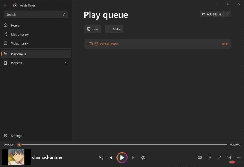Open the Add file(s) dropdown arrow

coord(227,14)
